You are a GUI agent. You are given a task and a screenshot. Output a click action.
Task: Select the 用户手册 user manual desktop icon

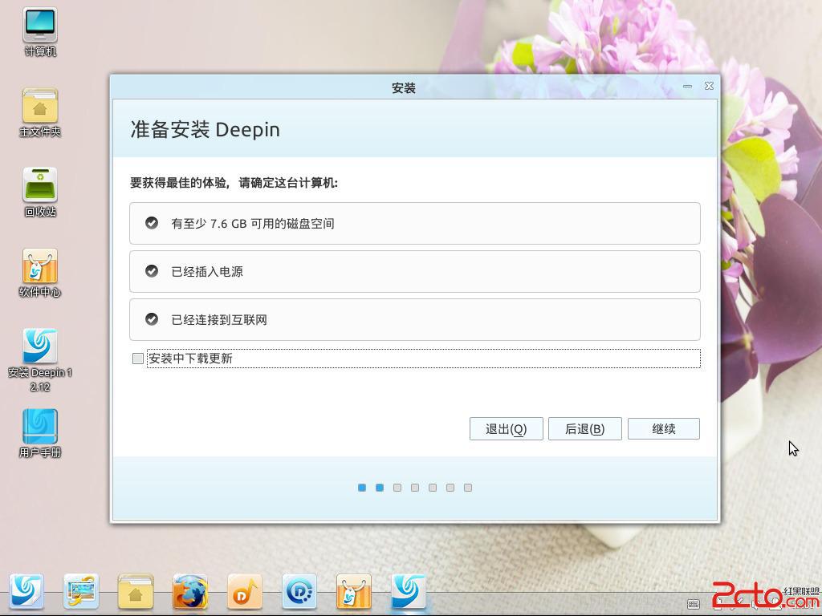[x=40, y=434]
